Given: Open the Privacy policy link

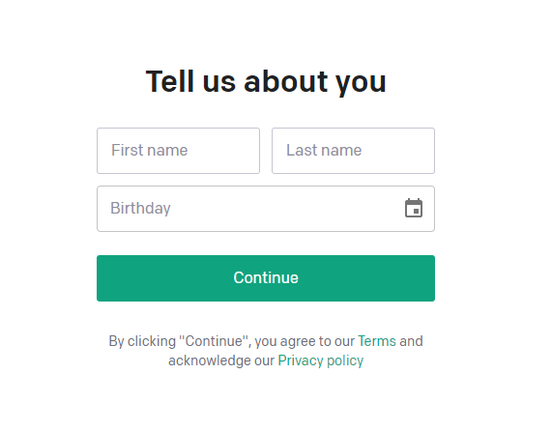Looking at the screenshot, I should [x=320, y=360].
